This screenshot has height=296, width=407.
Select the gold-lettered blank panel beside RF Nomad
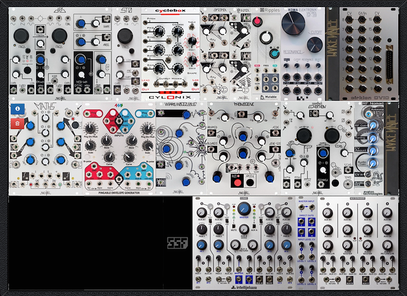pos(391,148)
